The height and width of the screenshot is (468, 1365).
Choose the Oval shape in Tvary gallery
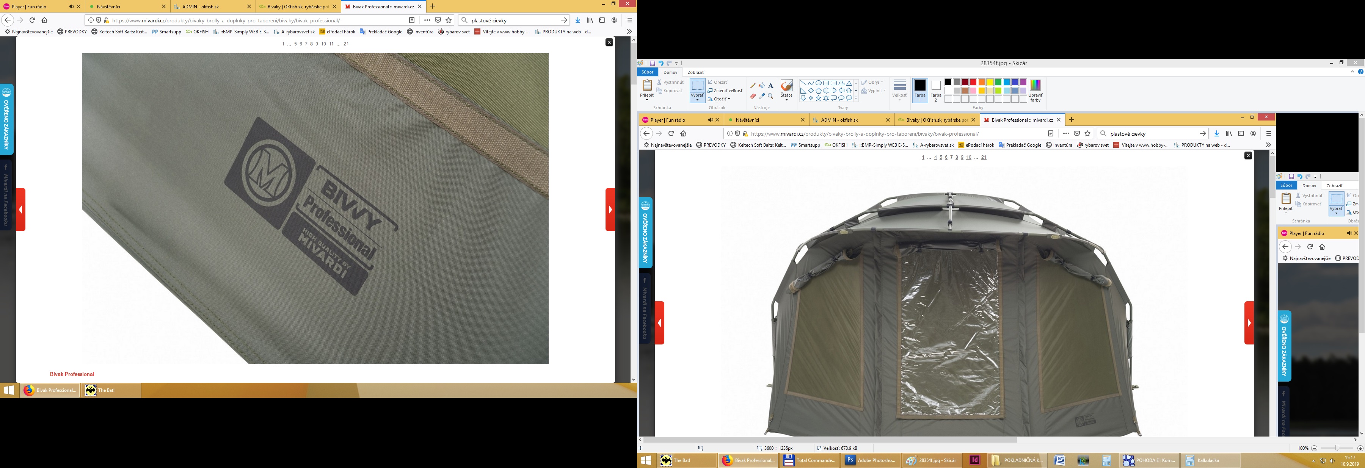(x=819, y=83)
